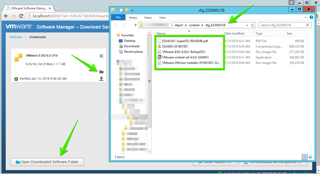Sort by the Date modified column header
This screenshot has height=174, width=320.
click(x=239, y=34)
